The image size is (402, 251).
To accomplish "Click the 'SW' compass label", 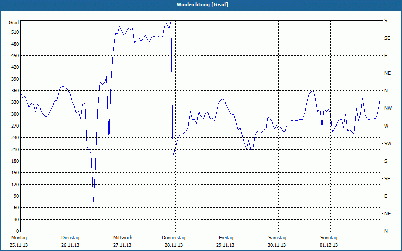I will [388, 144].
